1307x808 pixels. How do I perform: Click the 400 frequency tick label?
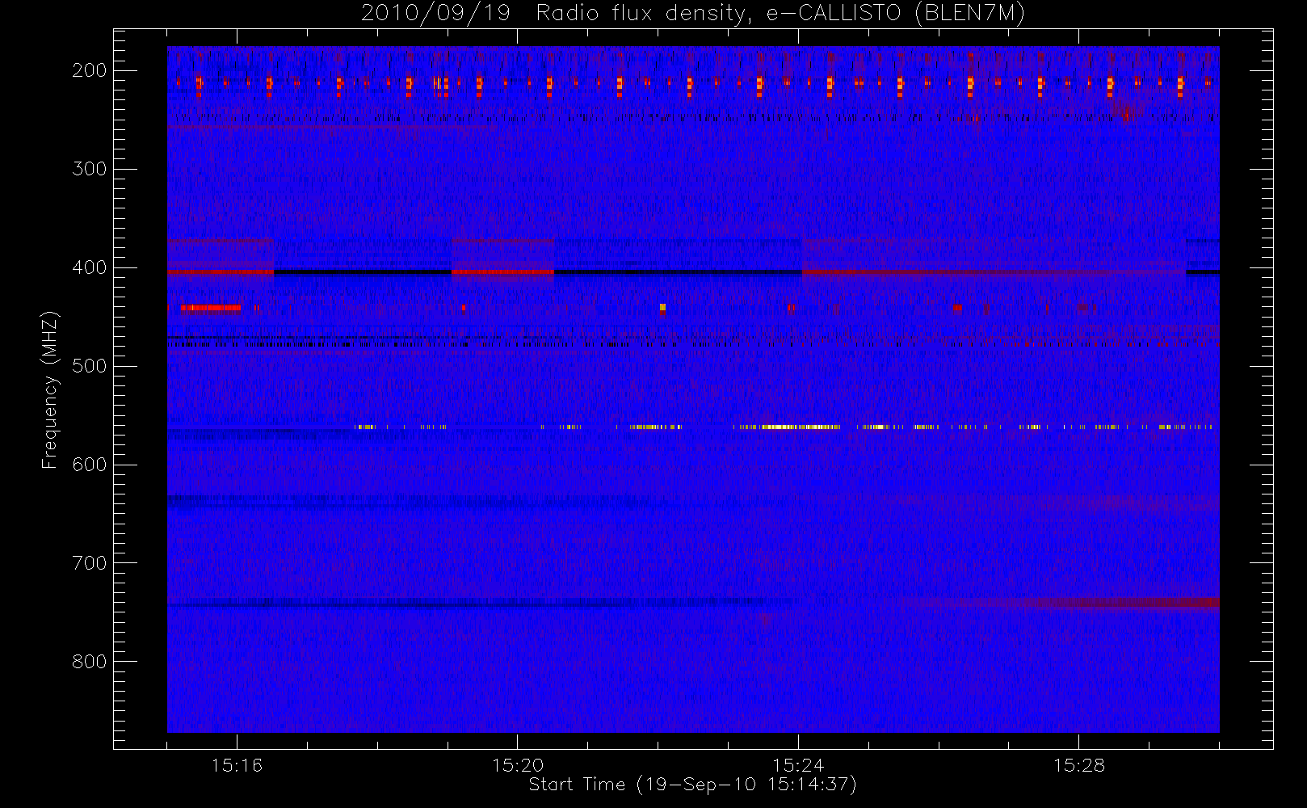90,267
